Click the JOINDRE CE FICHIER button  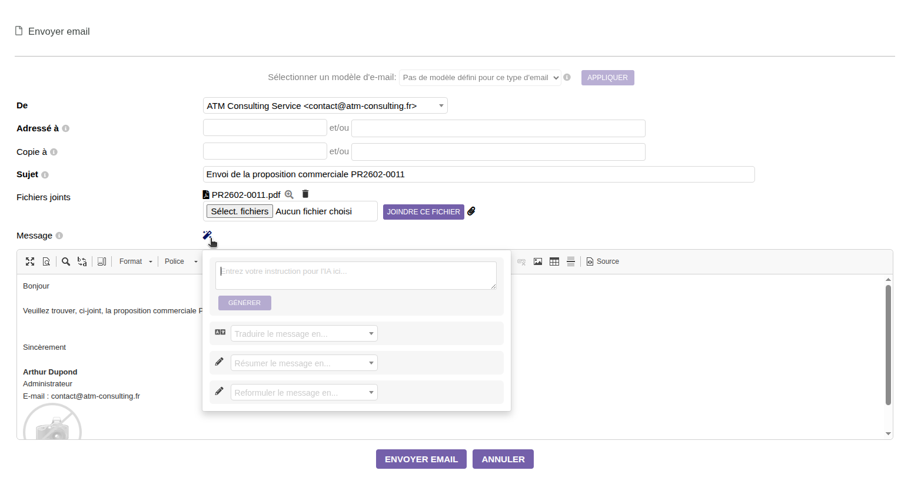tap(424, 212)
